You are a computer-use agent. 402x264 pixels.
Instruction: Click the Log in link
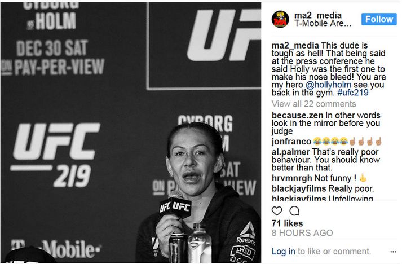283,252
